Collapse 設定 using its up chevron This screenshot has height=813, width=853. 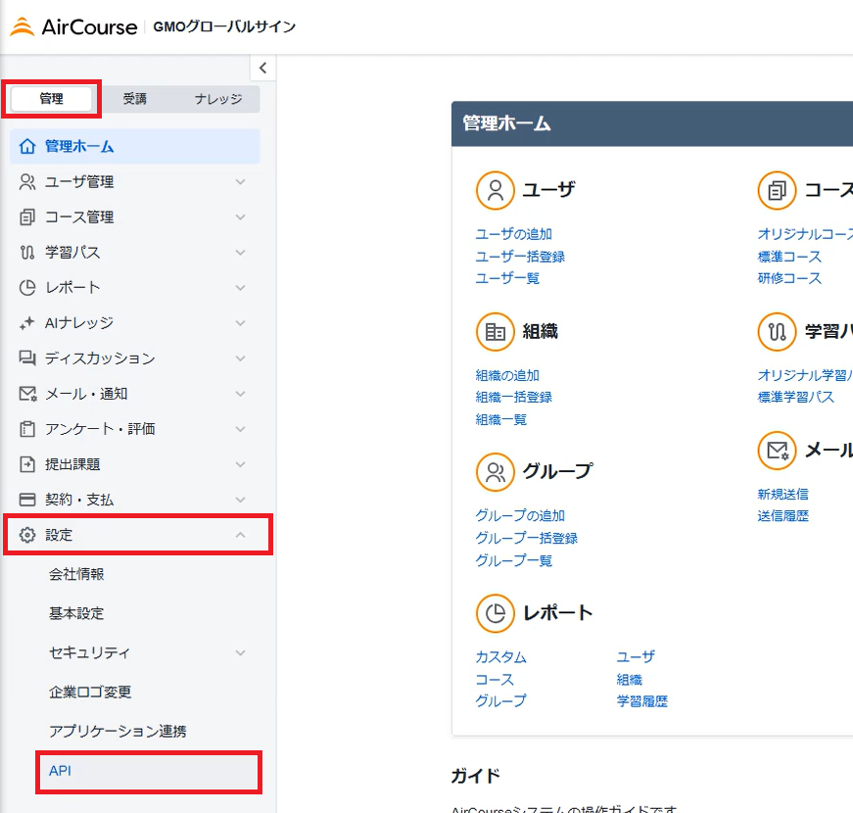point(241,535)
